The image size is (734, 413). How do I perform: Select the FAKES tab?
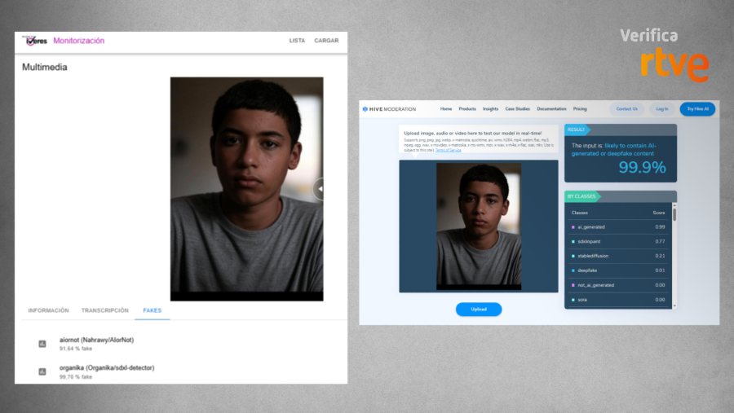click(x=152, y=310)
